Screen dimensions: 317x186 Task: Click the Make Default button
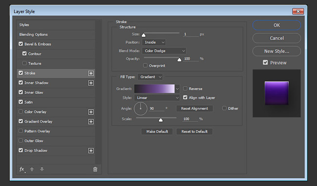(x=157, y=131)
